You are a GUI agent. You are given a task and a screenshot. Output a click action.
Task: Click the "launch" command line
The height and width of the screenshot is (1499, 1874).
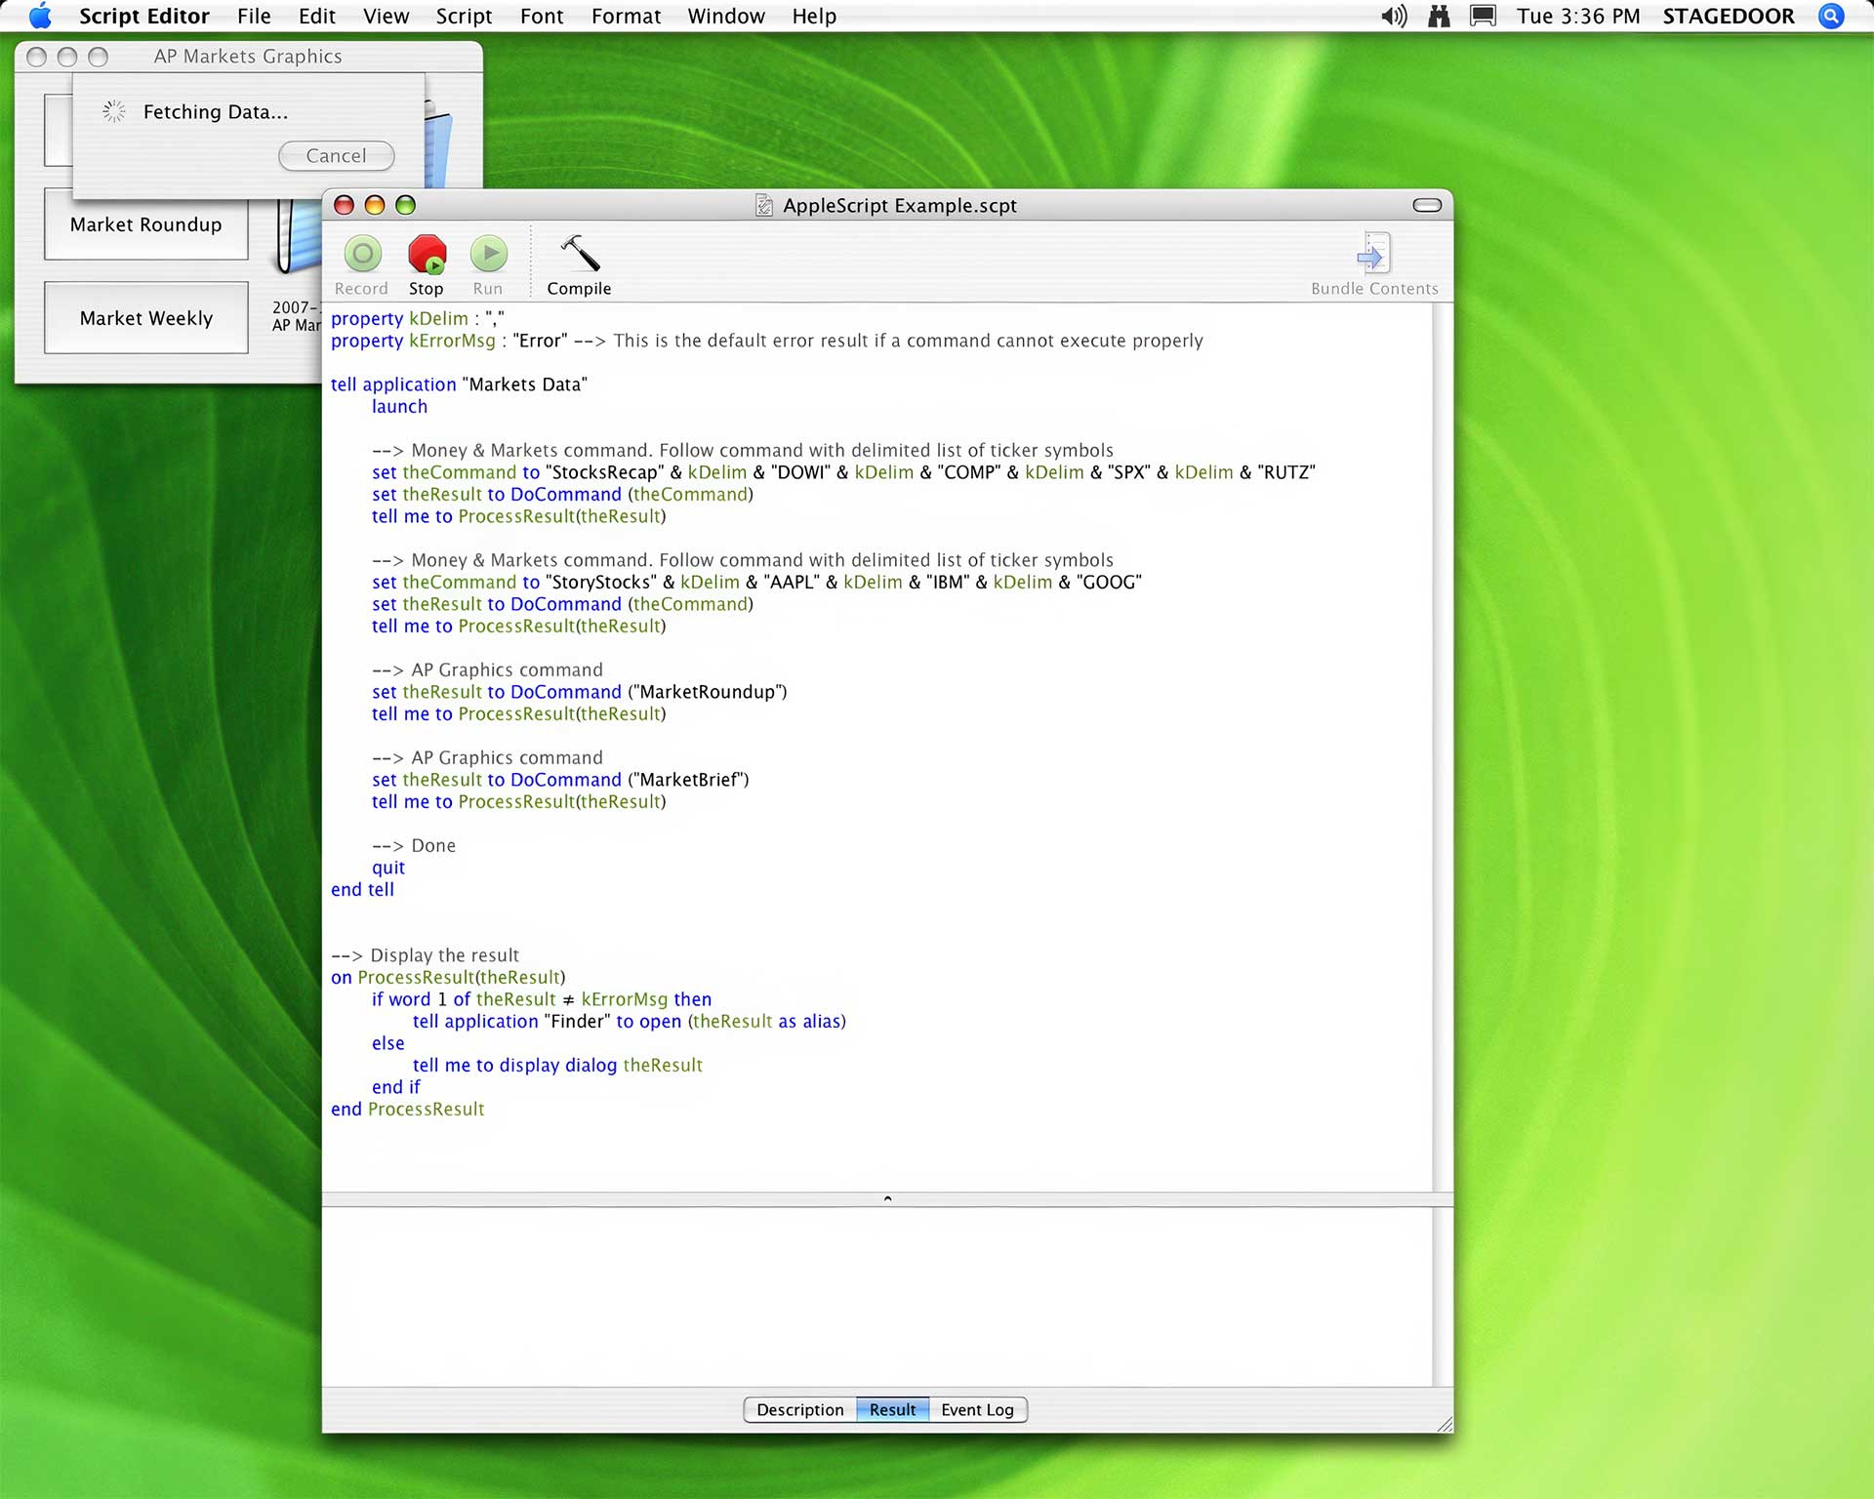(x=399, y=406)
